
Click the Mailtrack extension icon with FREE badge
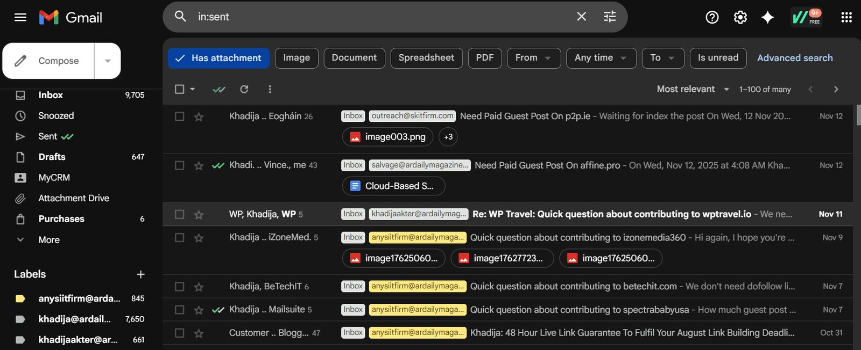click(806, 17)
